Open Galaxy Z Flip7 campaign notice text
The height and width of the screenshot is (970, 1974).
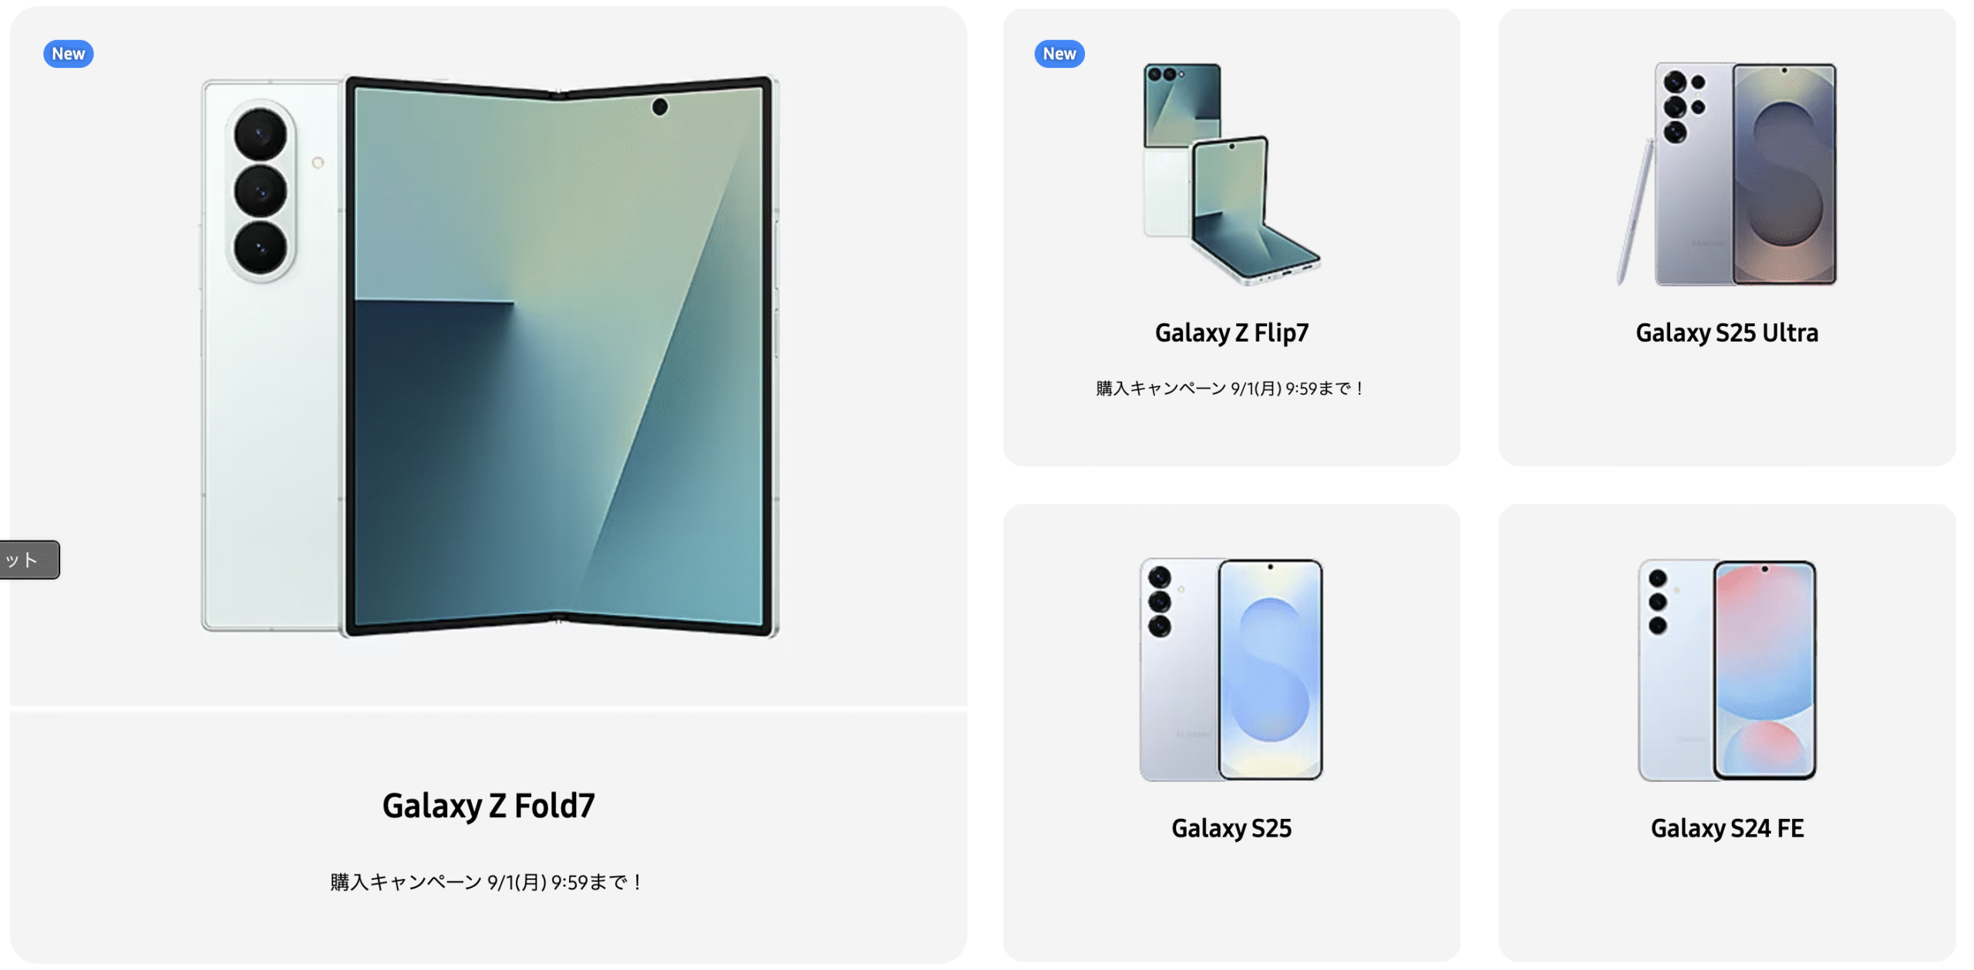[x=1231, y=389]
